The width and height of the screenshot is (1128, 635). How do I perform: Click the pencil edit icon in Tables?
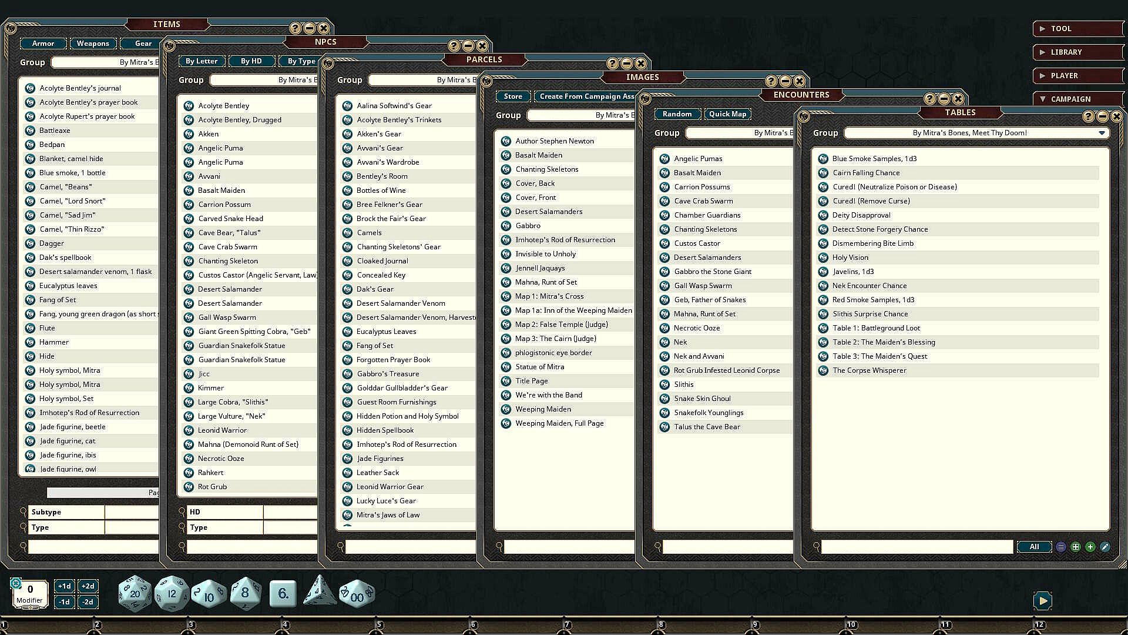[1104, 547]
